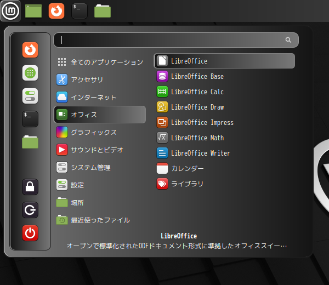
Task: Click the red power-off icon
Action: [x=30, y=233]
